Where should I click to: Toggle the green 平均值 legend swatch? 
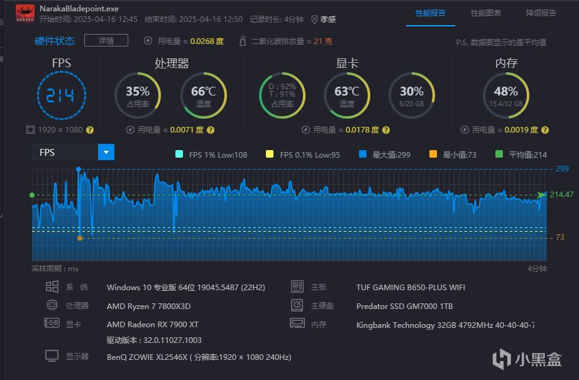pos(499,155)
